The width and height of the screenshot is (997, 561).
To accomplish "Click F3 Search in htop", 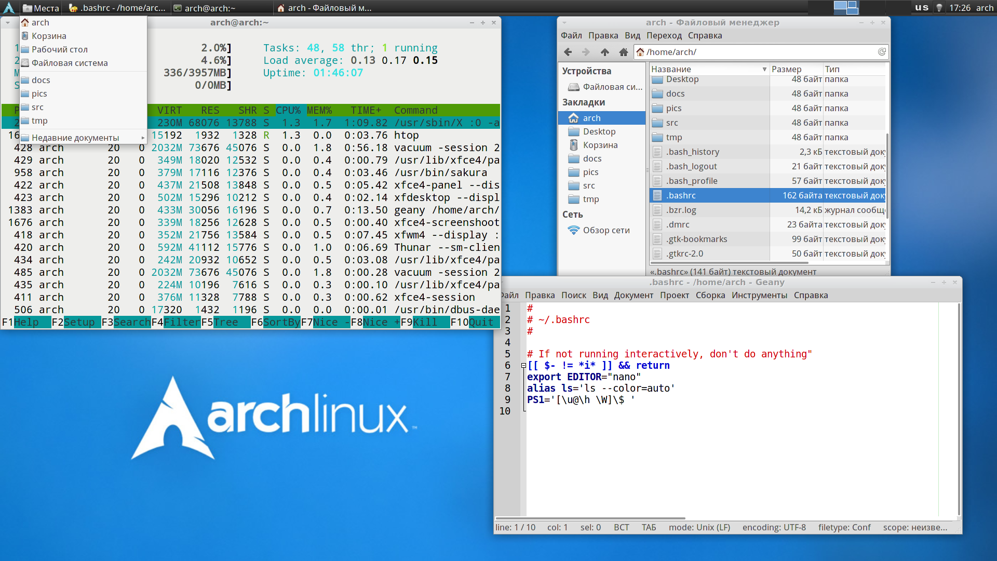I will 126,322.
